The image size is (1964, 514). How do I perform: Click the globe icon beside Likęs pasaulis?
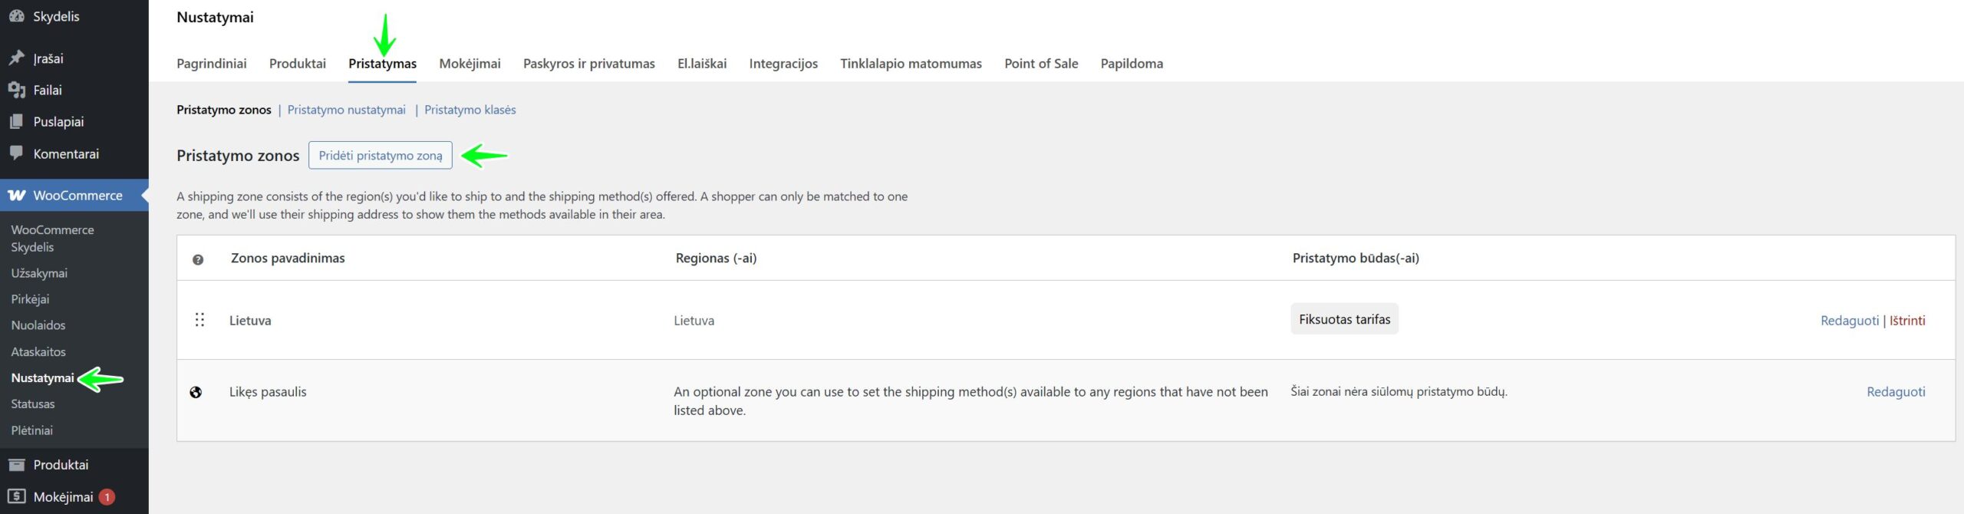(x=196, y=392)
